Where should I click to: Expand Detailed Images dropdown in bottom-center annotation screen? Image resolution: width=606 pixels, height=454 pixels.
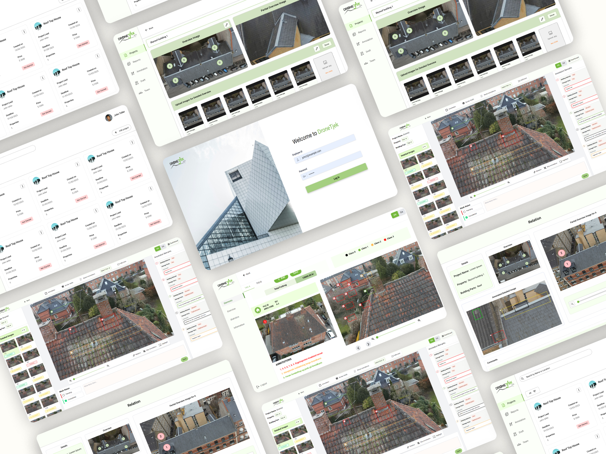click(298, 422)
